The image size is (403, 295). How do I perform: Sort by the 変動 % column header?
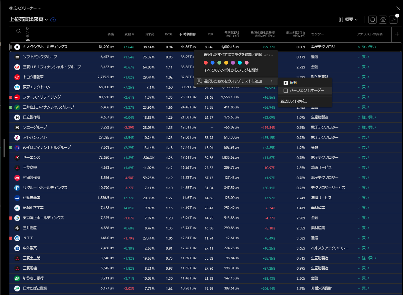129,34
